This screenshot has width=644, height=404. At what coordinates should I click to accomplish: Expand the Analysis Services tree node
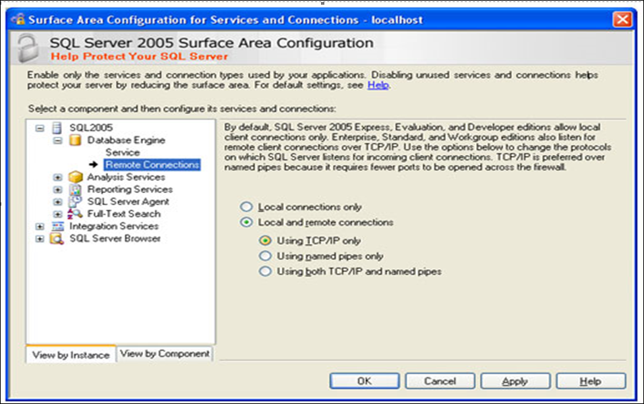57,177
